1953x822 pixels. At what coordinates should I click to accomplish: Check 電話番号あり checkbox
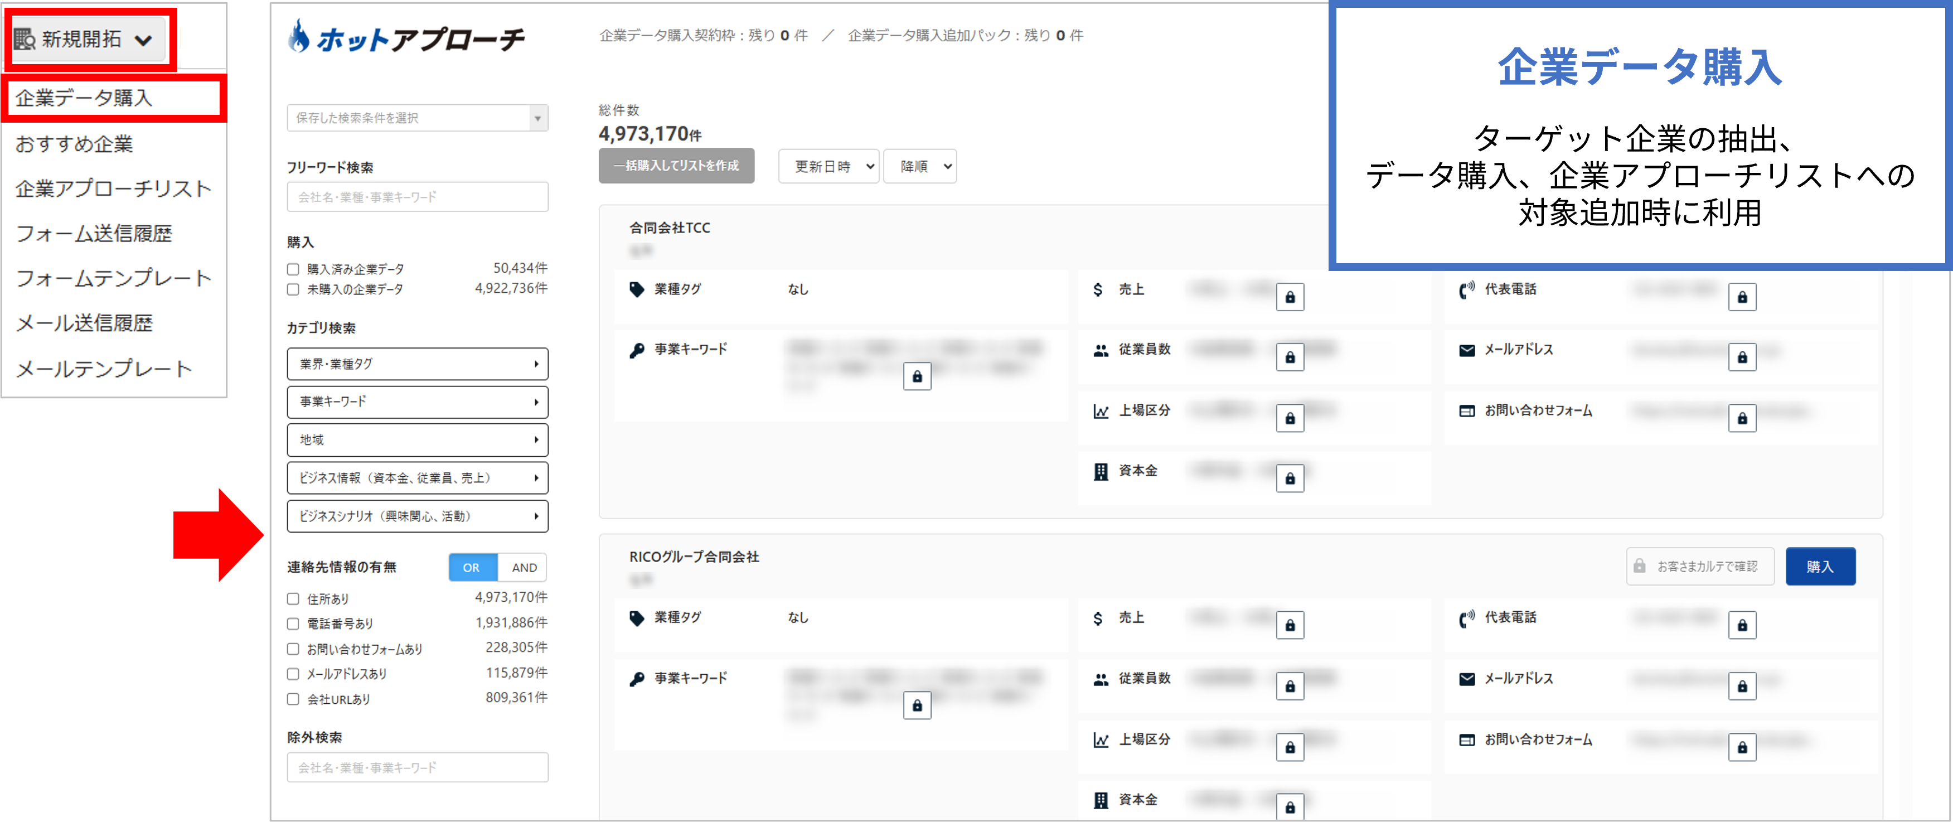click(x=293, y=624)
